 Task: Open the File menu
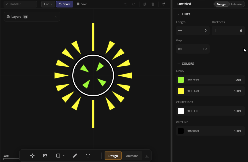tap(48, 4)
